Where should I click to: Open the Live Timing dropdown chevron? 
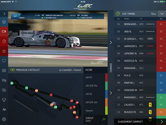[161, 14]
